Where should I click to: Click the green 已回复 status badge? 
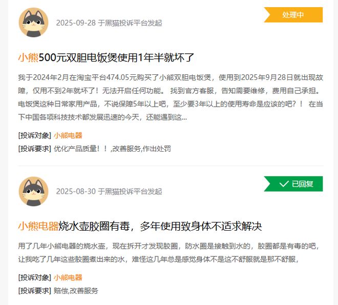tap(293, 184)
